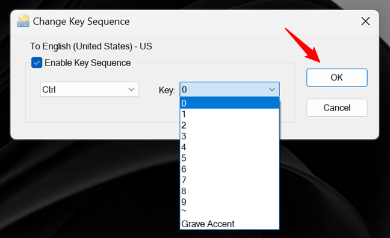Screen dimensions: 390x238
Task: Pick 5 from the Key options
Action: (x=229, y=158)
